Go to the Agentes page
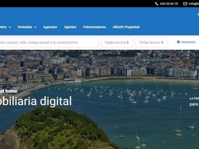Screen dimensions: 199x149 coord(70,27)
